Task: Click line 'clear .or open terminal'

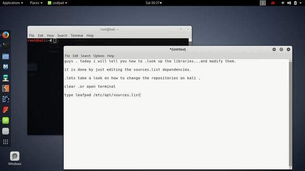Action: tap(90, 86)
